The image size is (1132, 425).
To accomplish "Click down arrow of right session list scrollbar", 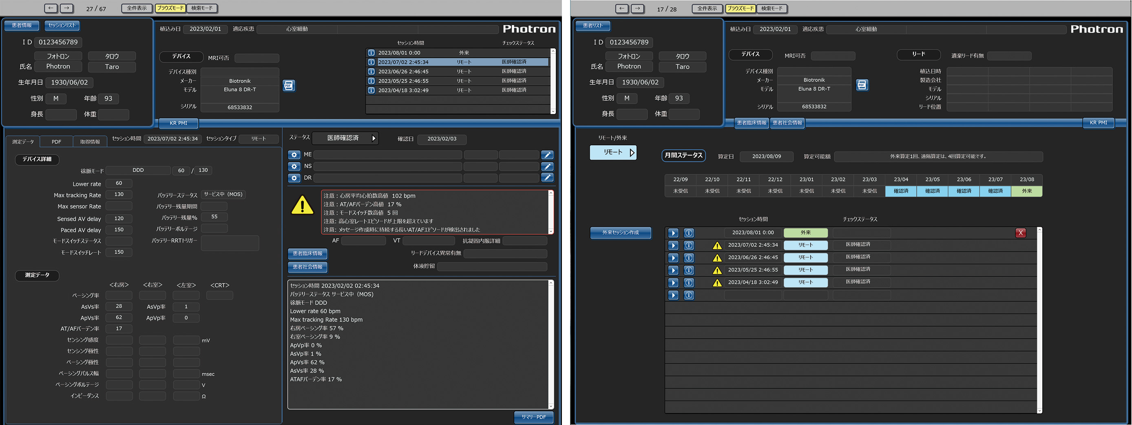I will [x=1039, y=410].
